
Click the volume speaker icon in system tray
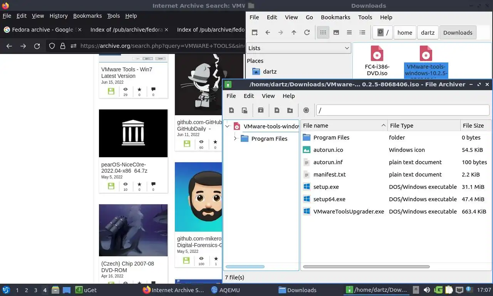[427, 290]
